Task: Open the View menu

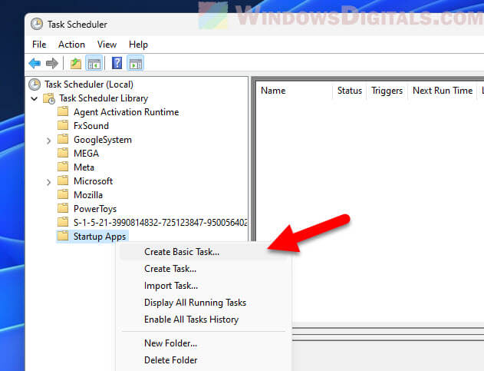Action: pyautogui.click(x=107, y=45)
